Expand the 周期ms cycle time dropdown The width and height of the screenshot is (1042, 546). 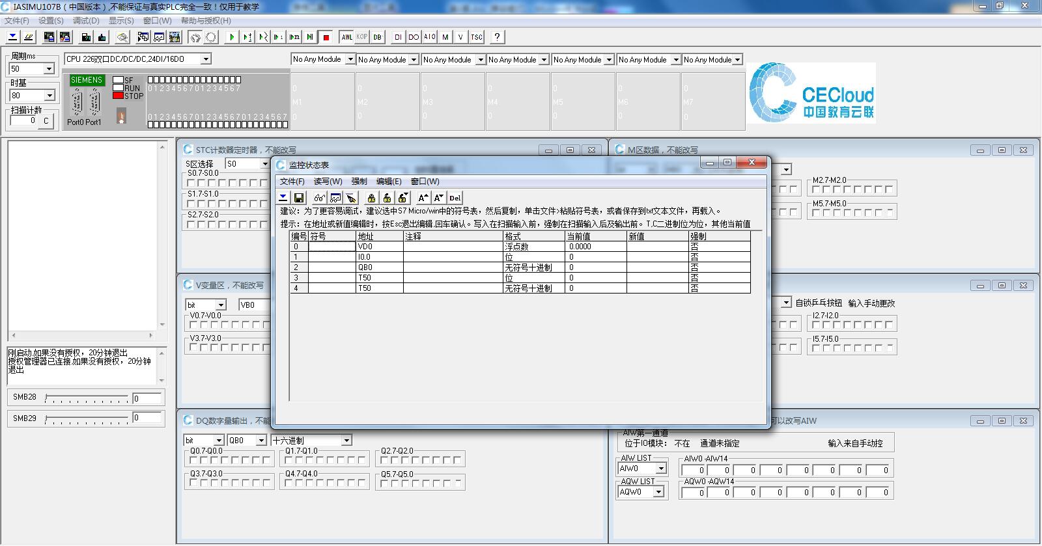(49, 69)
